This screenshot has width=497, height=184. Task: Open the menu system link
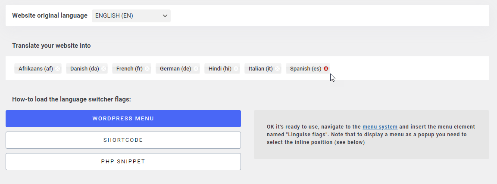coord(380,127)
